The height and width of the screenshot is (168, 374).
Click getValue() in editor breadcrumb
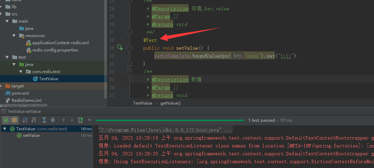[170, 103]
